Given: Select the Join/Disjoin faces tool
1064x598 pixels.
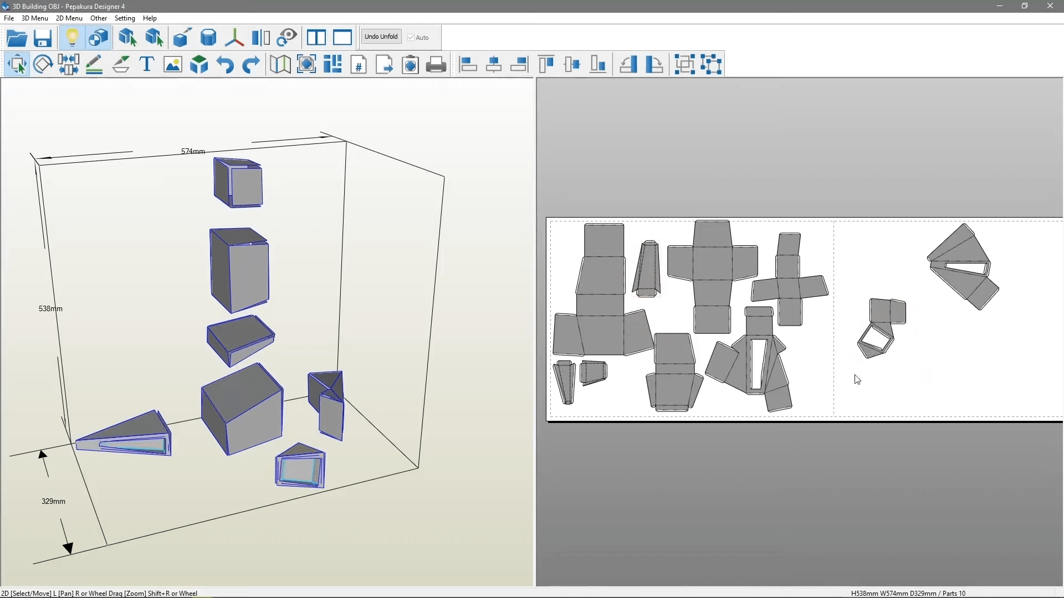Looking at the screenshot, I should pos(68,64).
